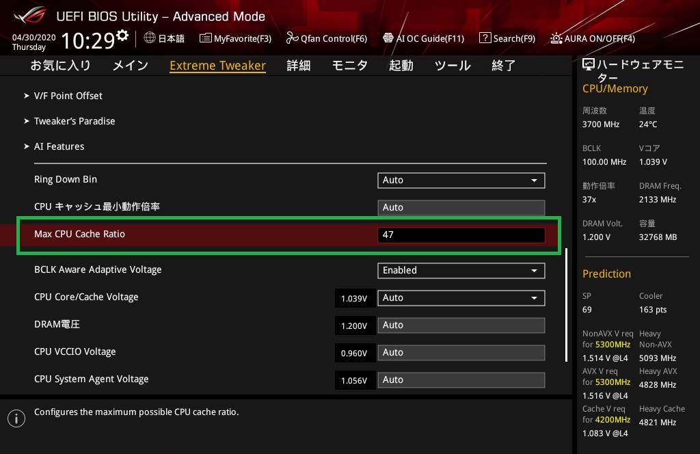The image size is (700, 454).
Task: Click the info icon beside help text
Action: click(16, 418)
